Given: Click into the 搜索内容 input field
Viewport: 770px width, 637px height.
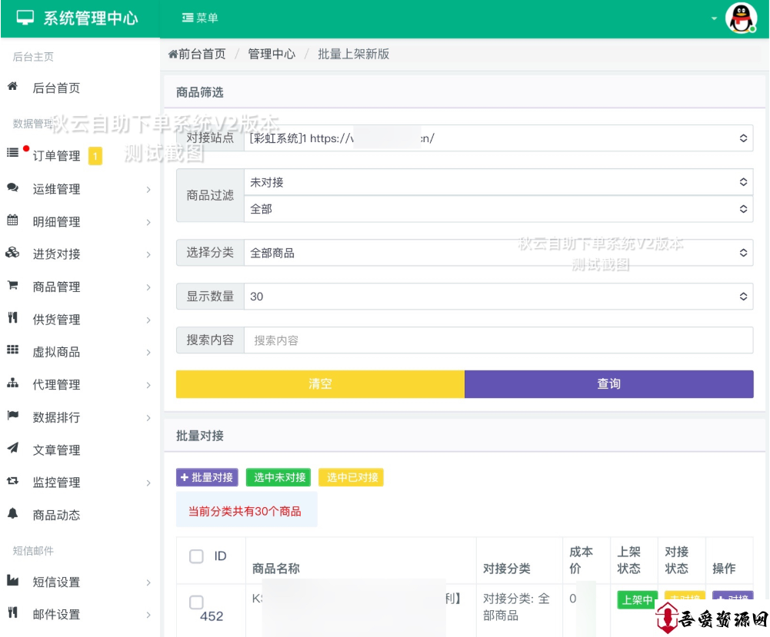Looking at the screenshot, I should point(498,340).
